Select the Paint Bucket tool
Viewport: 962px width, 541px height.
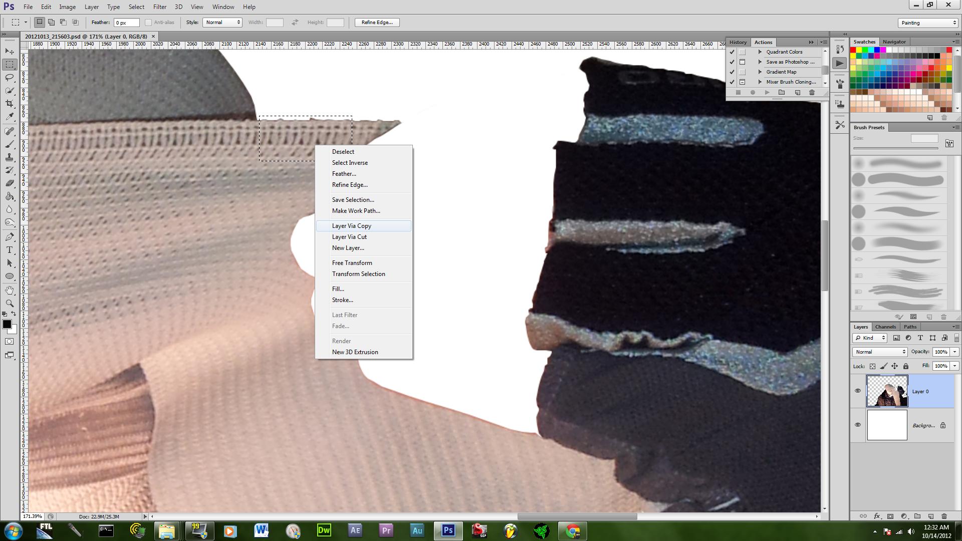(10, 196)
